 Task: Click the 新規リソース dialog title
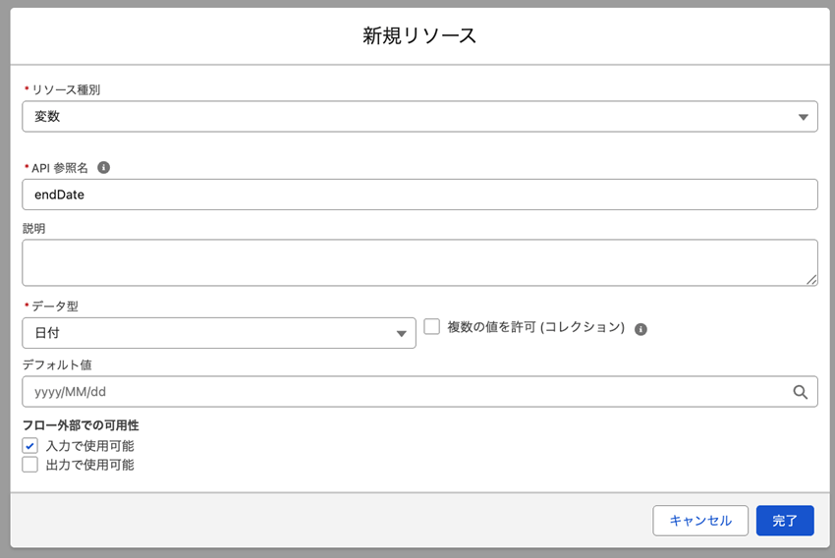pos(419,35)
